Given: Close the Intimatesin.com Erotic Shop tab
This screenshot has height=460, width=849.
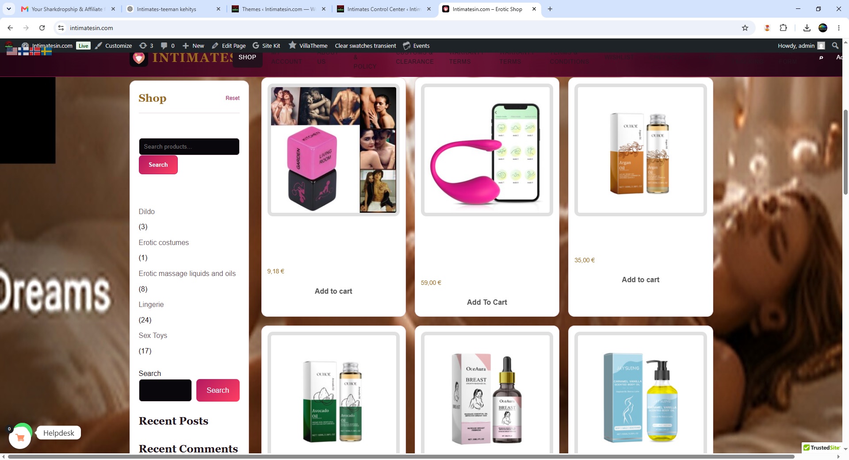Looking at the screenshot, I should 534,9.
